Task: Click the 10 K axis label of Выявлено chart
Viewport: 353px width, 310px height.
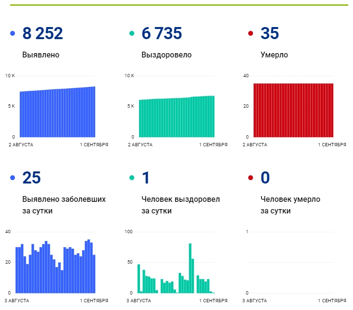Action: [x=10, y=76]
